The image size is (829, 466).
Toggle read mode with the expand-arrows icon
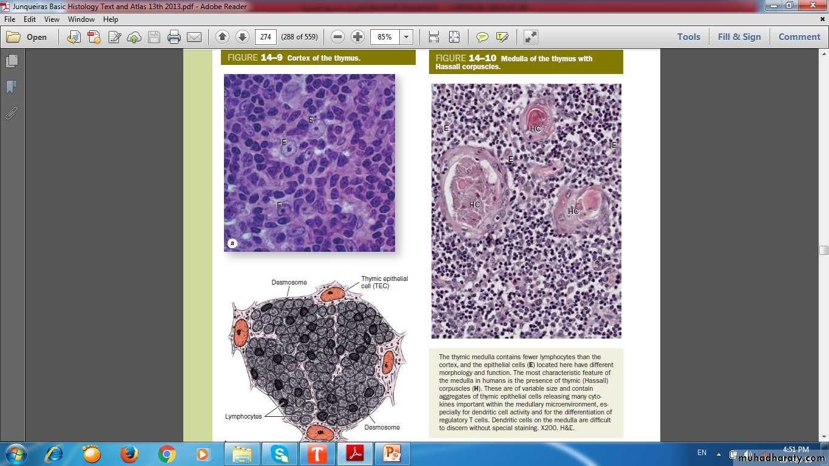531,37
